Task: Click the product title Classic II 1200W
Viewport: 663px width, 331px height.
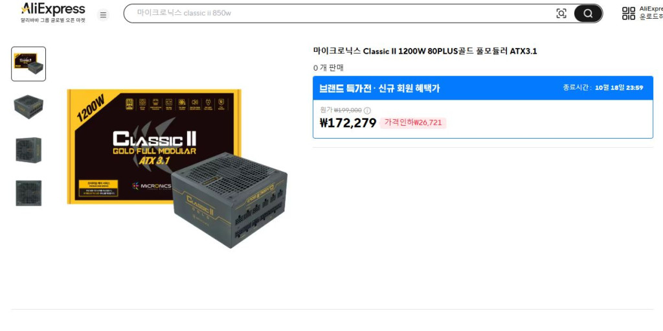Action: (425, 51)
